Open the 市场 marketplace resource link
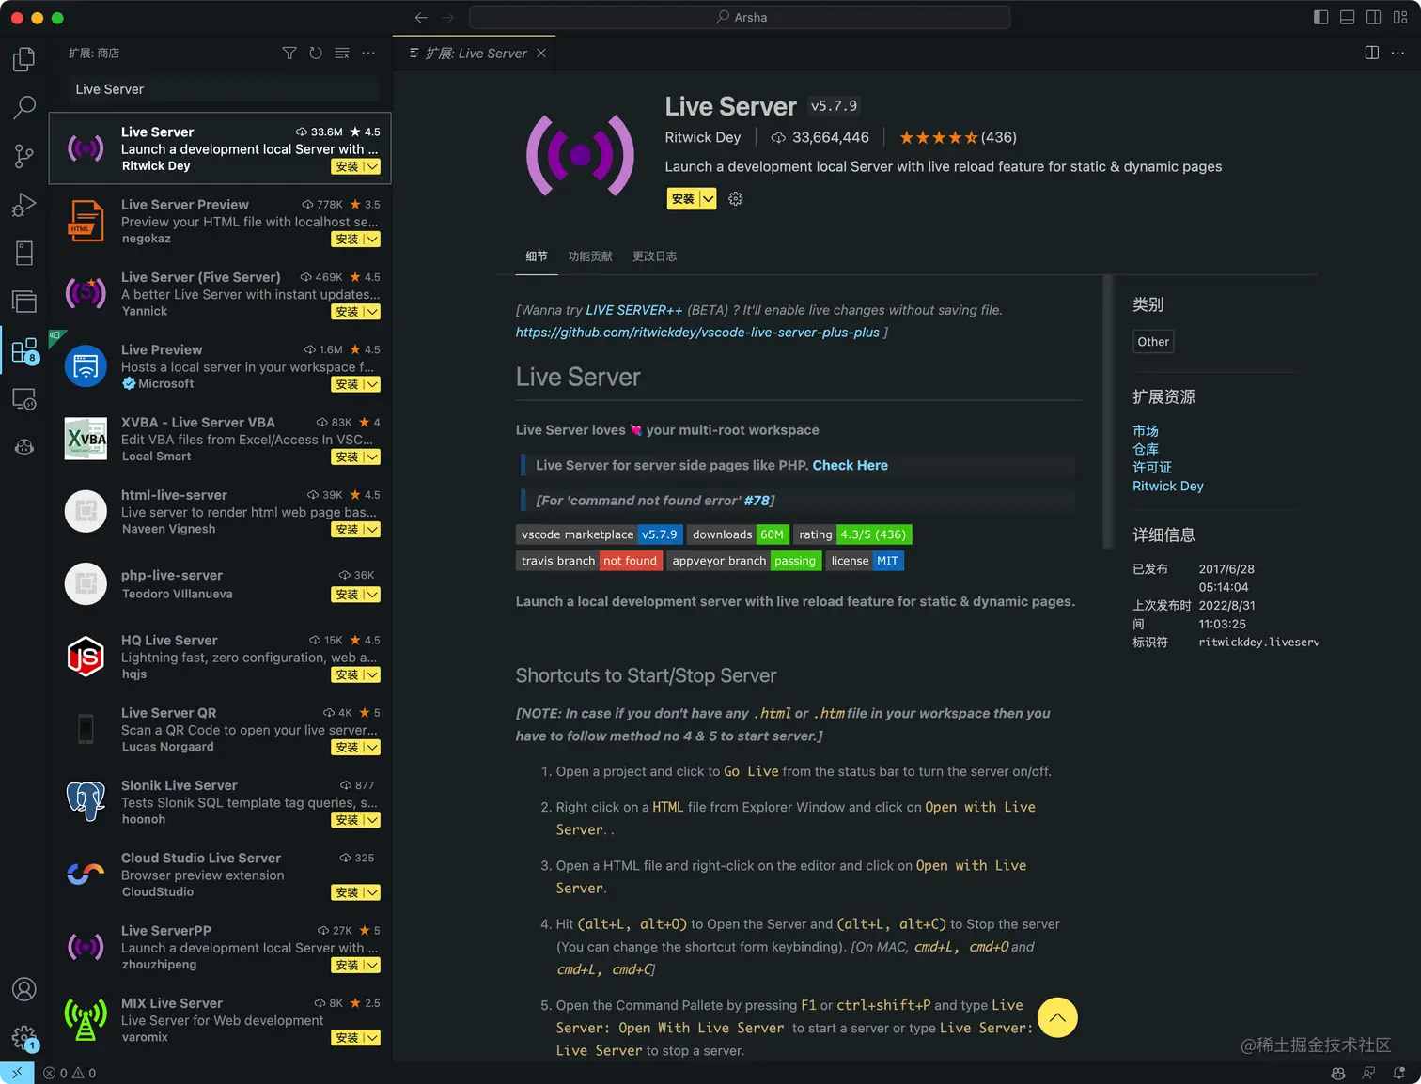 coord(1146,431)
